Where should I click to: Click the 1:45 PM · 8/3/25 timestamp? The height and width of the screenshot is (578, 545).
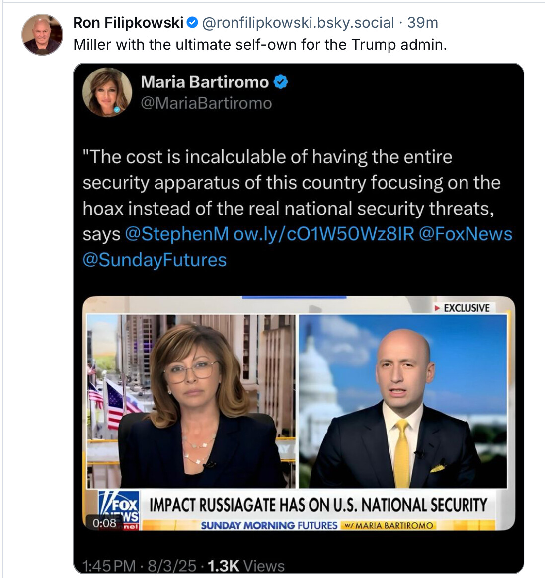coord(139,566)
